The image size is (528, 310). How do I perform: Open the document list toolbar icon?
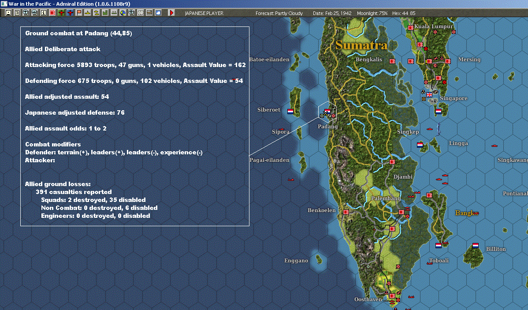pos(17,13)
